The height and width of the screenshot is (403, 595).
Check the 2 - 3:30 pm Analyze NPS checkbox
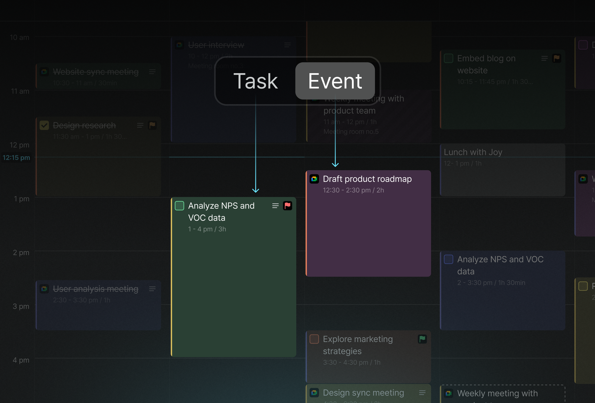click(x=448, y=259)
